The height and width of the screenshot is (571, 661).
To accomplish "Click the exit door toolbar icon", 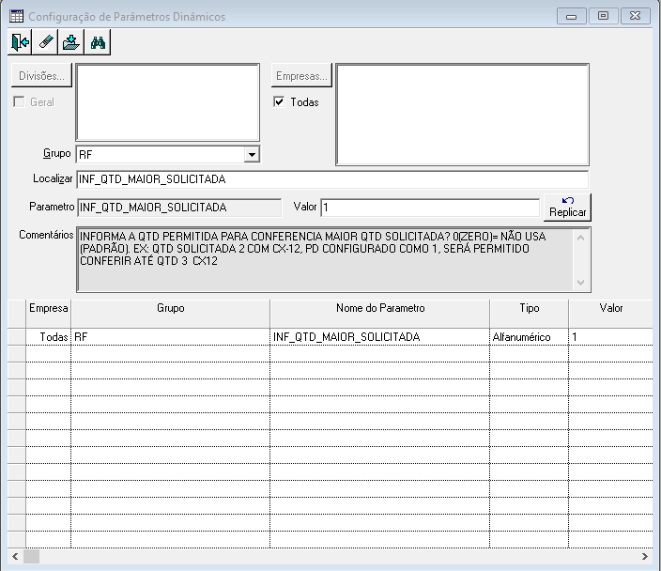I will click(x=20, y=42).
